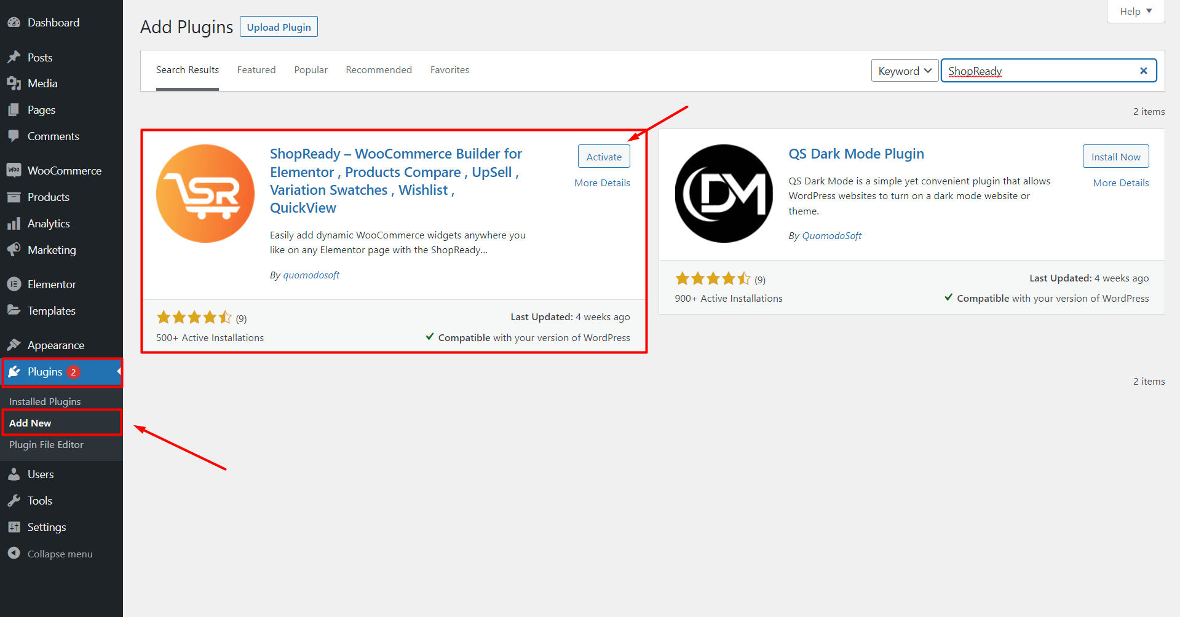Click the ShopReady orange cart logo
This screenshot has height=617, width=1180.
click(205, 194)
